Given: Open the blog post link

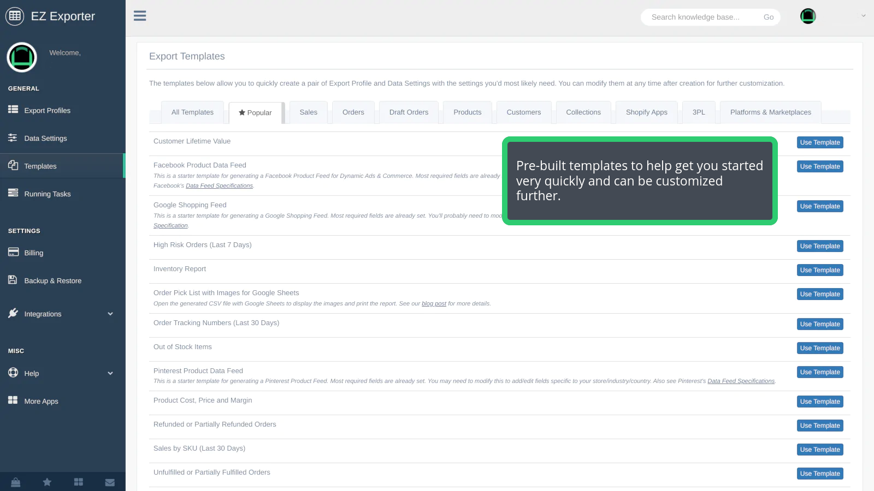Looking at the screenshot, I should click(434, 304).
